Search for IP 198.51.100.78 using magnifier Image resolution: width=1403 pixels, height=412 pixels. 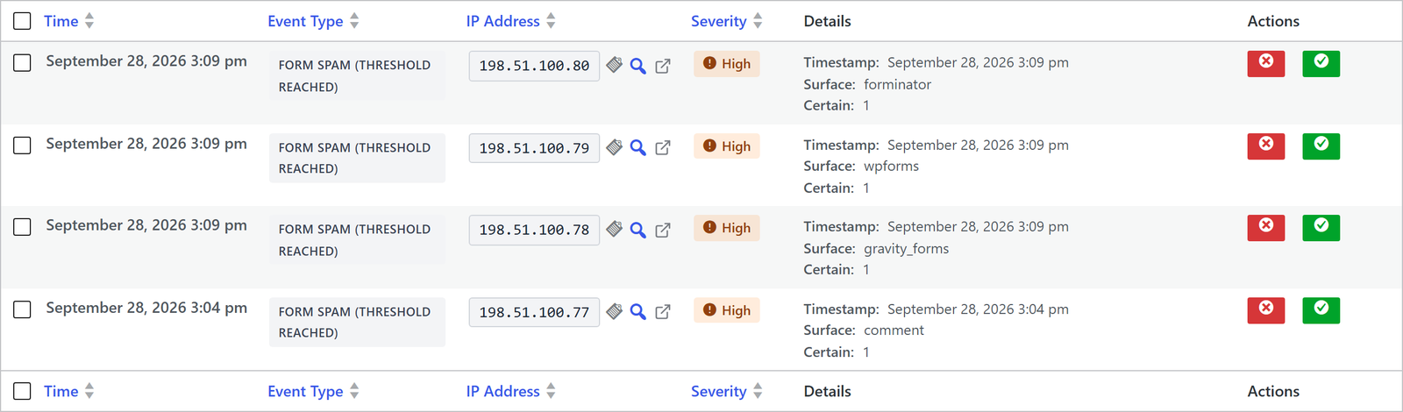(638, 230)
